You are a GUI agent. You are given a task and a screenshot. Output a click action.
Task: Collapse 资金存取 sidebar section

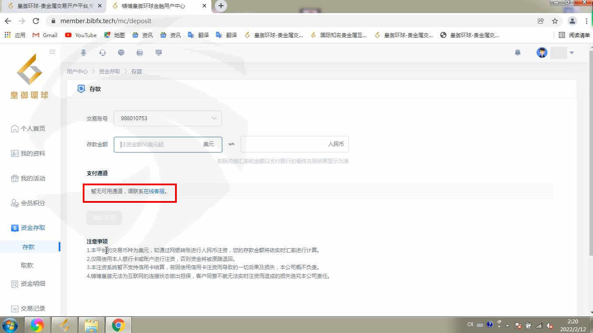point(28,228)
